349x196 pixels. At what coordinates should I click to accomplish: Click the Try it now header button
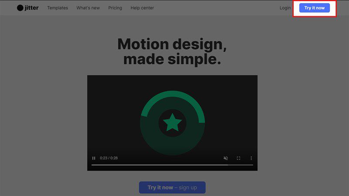(x=314, y=8)
